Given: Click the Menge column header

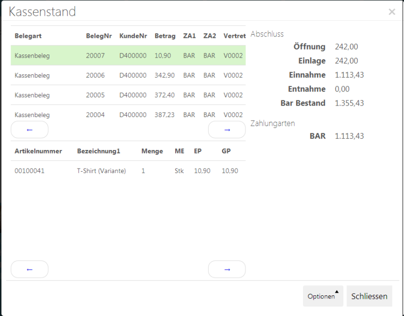Looking at the screenshot, I should (152, 151).
